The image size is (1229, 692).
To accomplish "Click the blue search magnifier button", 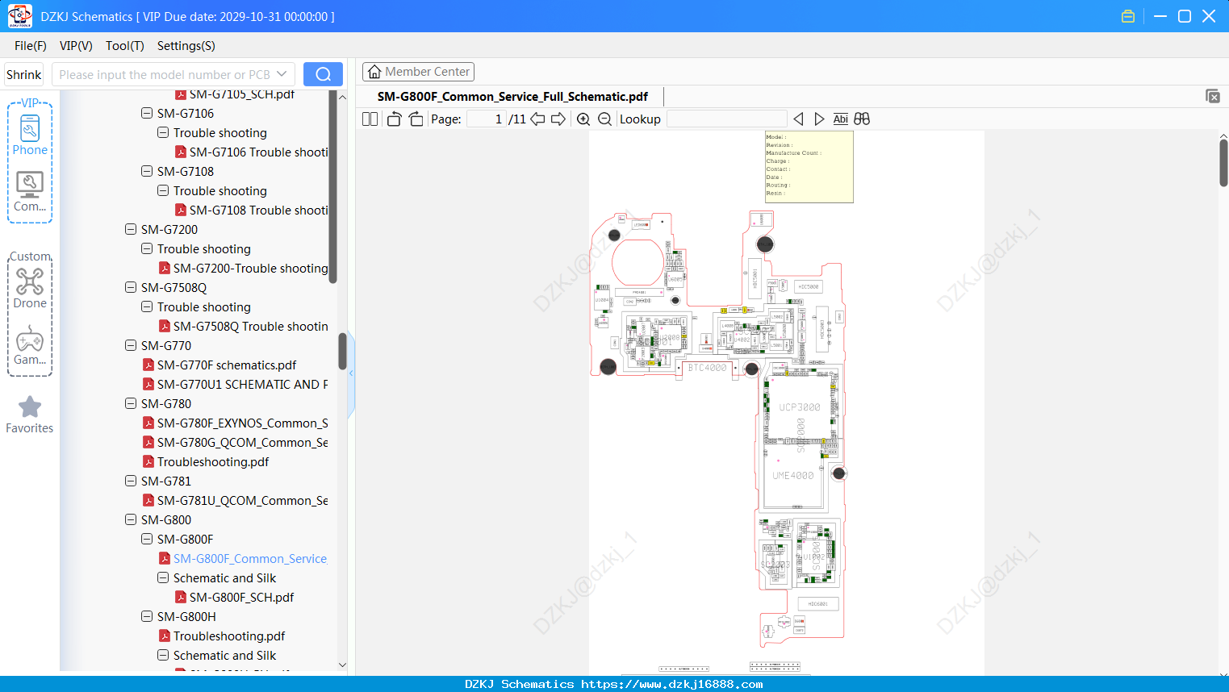I will point(323,74).
